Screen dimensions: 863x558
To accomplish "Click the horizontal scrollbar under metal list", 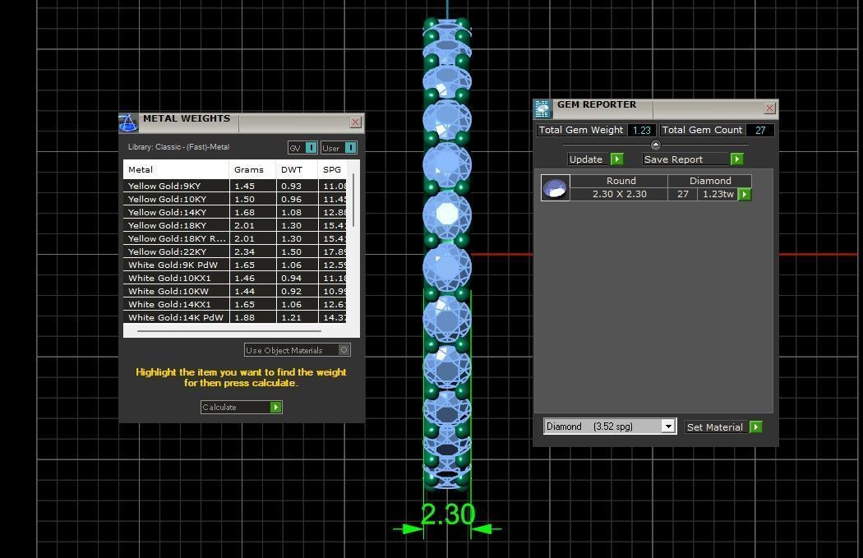I will click(x=229, y=331).
